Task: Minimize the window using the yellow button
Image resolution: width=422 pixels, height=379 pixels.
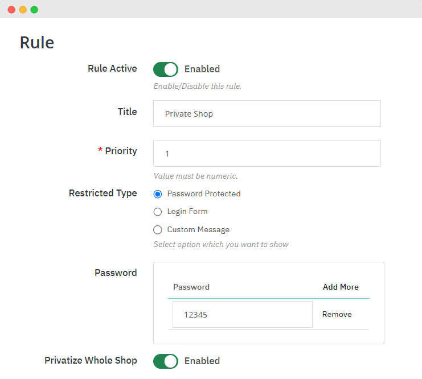Action: tap(23, 10)
